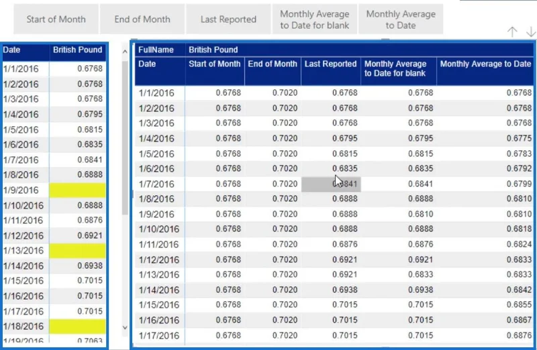537x350 pixels.
Task: Click Monthly Average to Date for blank column header
Action: (395, 68)
